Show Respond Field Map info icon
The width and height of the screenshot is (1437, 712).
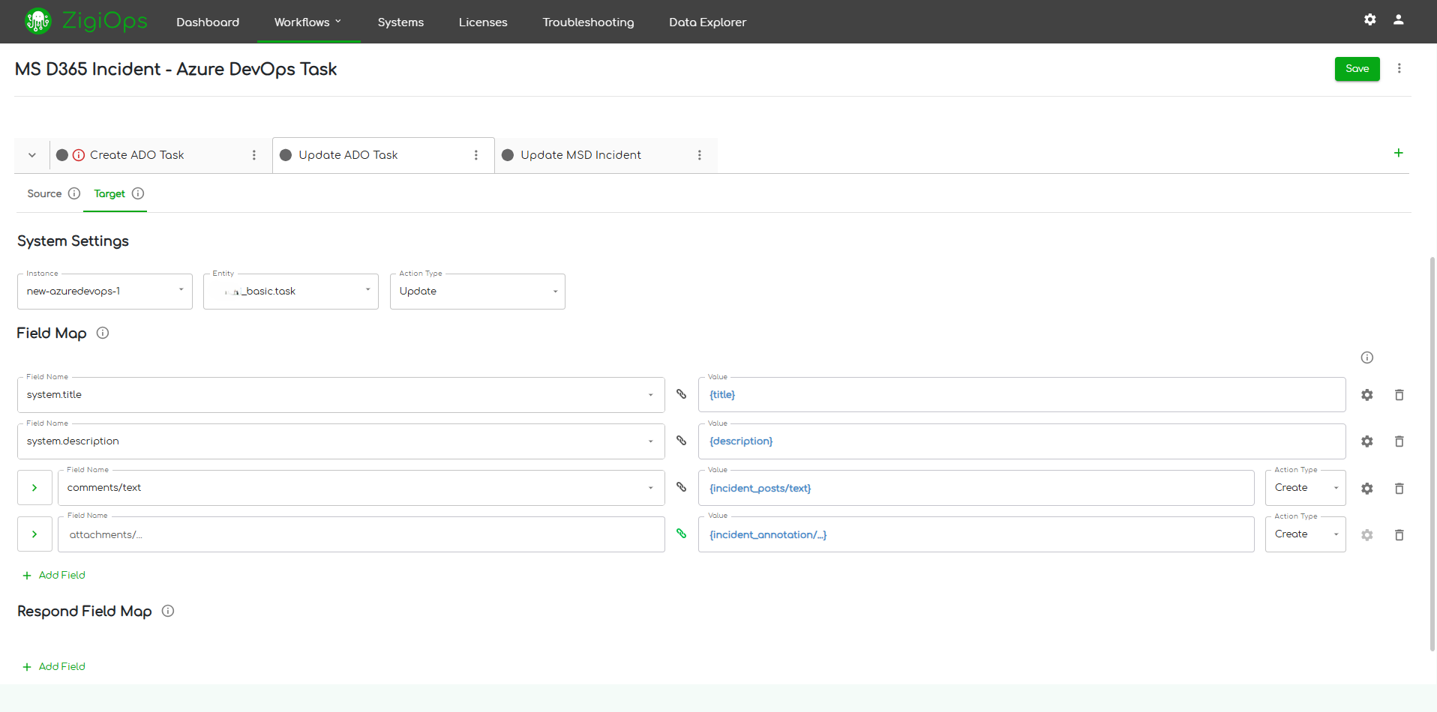coord(168,611)
